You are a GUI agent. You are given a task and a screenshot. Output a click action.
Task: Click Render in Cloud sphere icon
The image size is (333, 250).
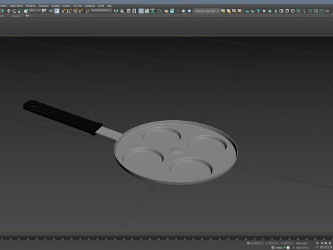click(189, 11)
